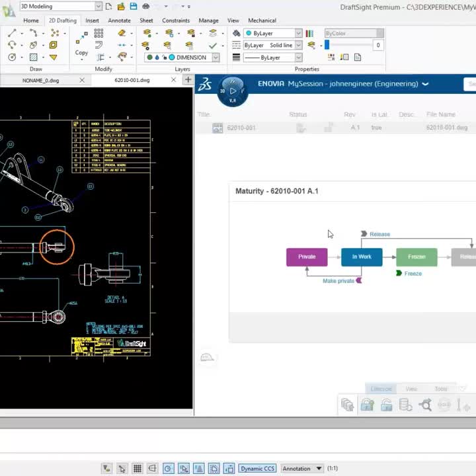Open the Annotate ribbon tab
This screenshot has height=476, width=476.
pos(119,20)
